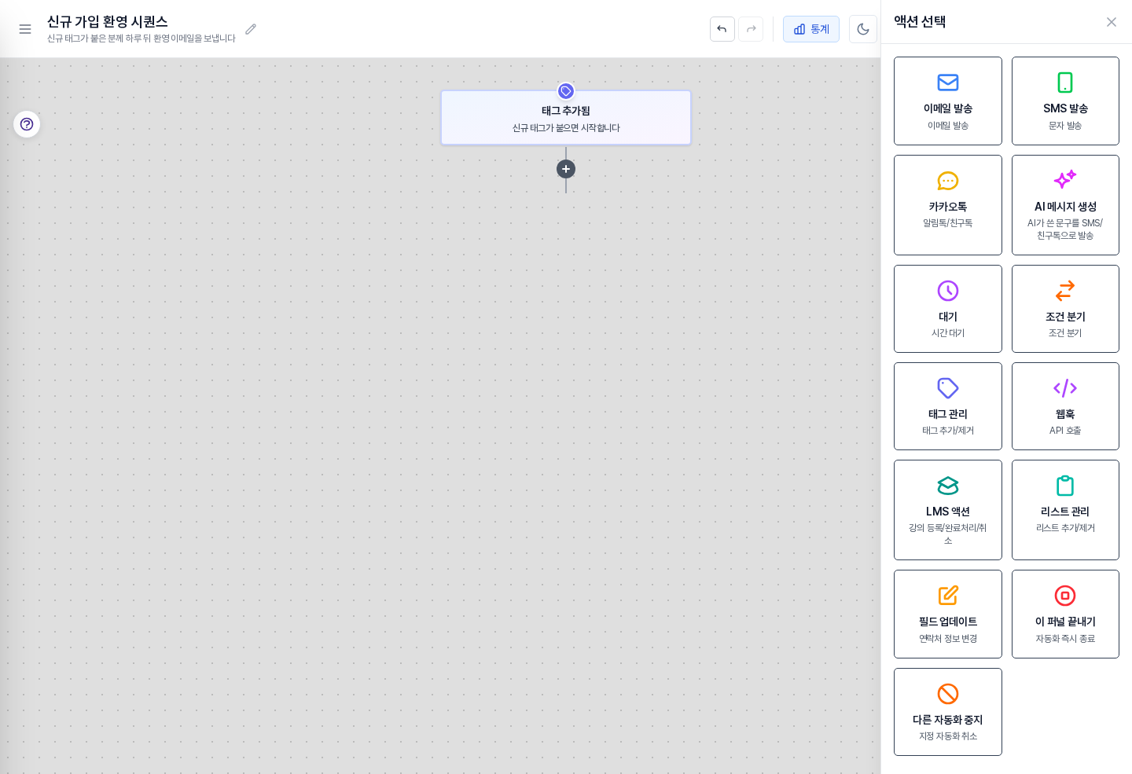Click the redo arrow button
Image resolution: width=1132 pixels, height=774 pixels.
[x=751, y=29]
